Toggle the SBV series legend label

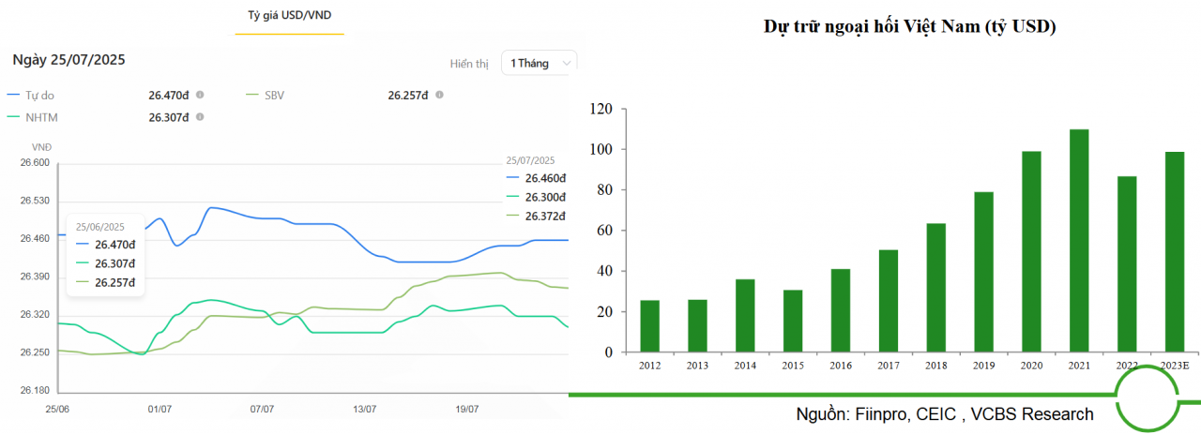pyautogui.click(x=274, y=95)
